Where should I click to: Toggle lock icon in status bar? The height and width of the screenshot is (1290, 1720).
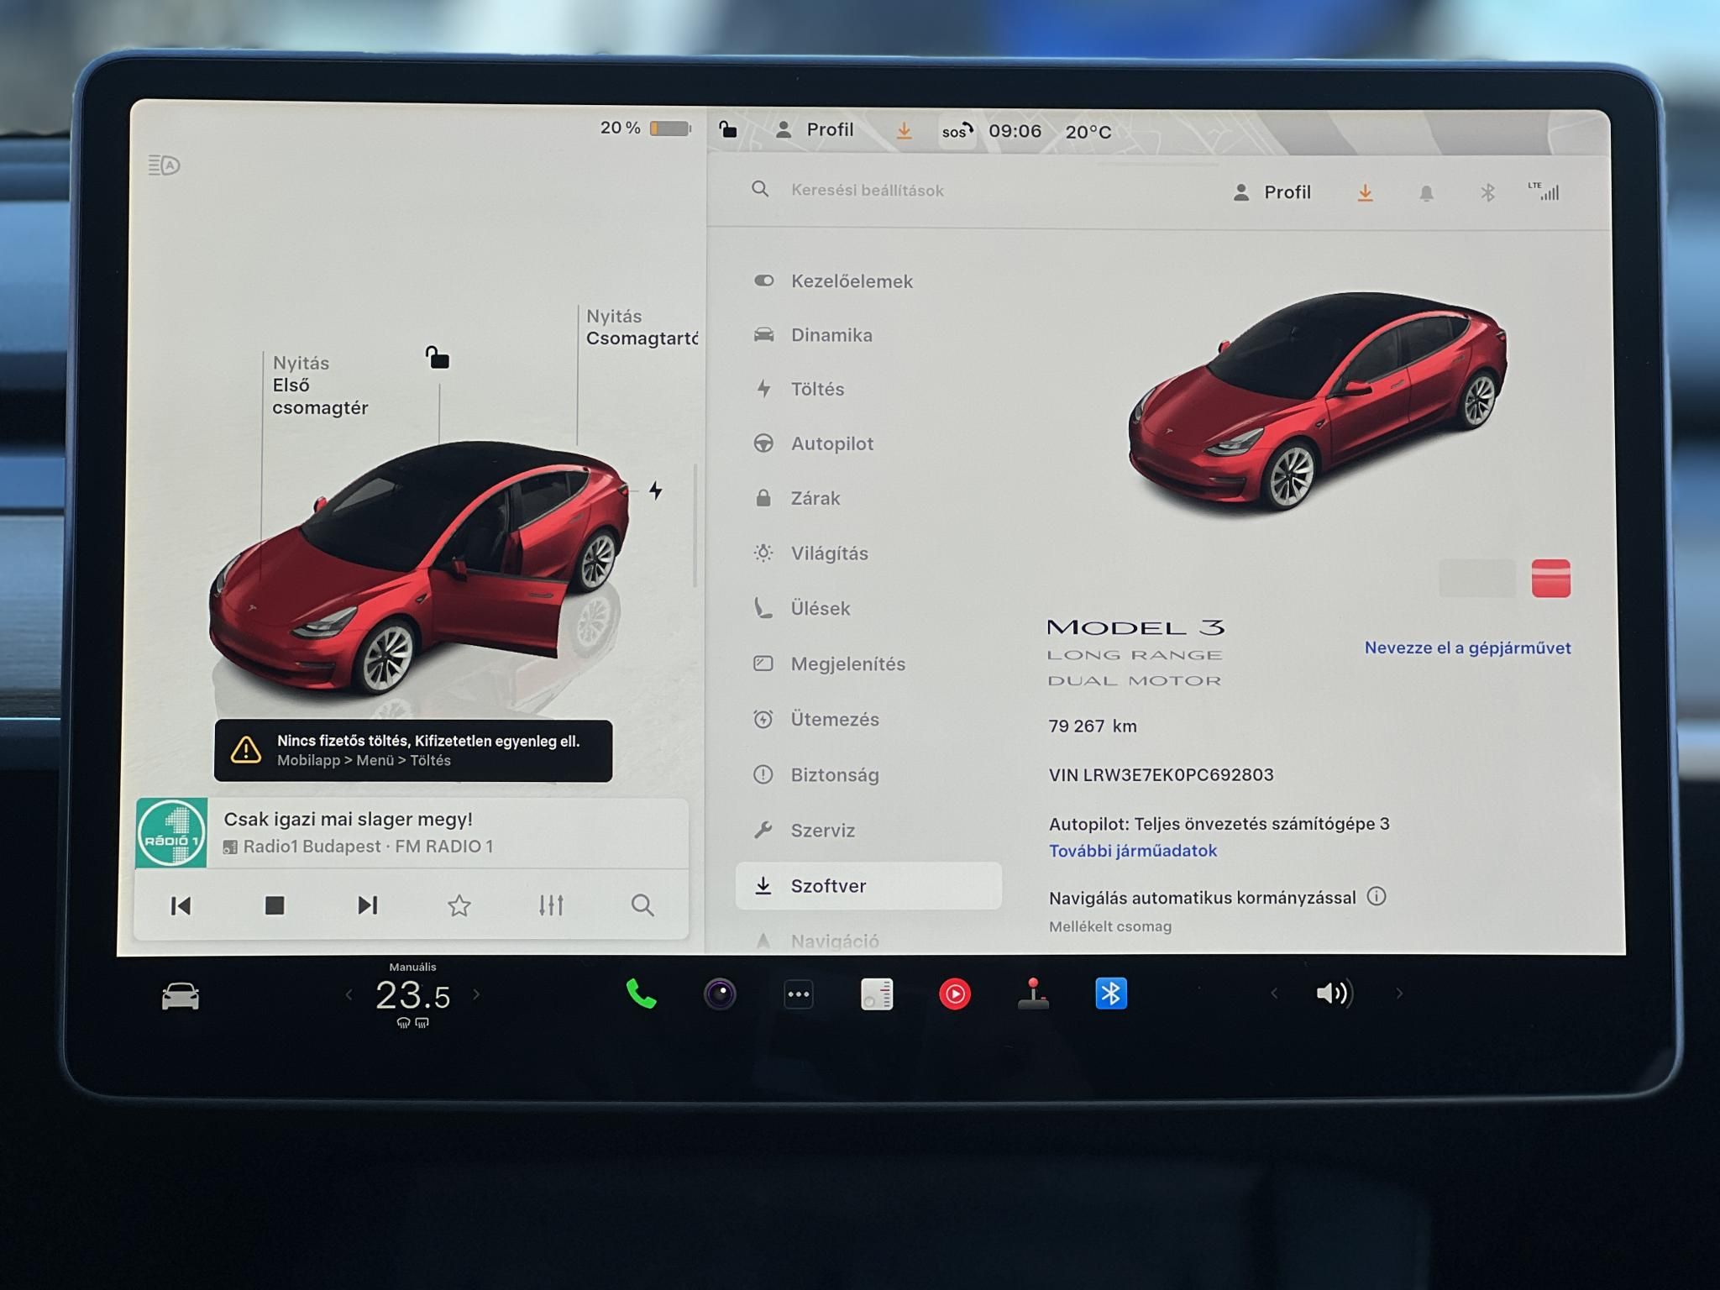point(728,129)
